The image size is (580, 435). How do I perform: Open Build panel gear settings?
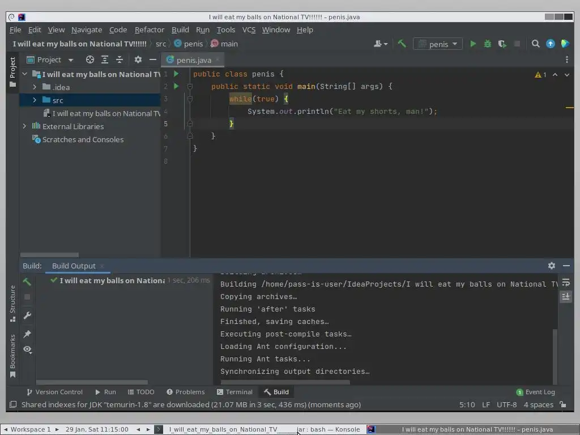click(552, 266)
